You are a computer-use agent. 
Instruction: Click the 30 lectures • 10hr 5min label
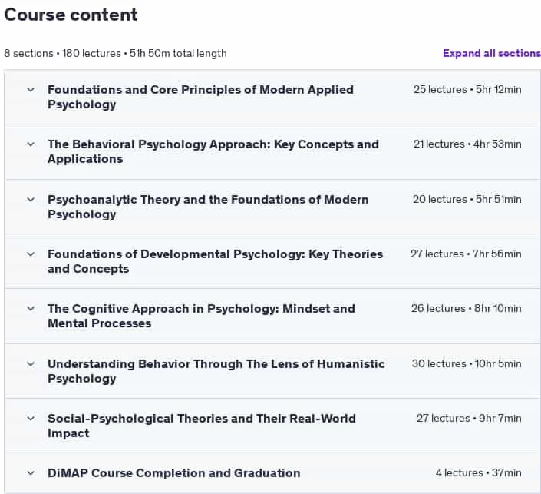click(x=467, y=363)
